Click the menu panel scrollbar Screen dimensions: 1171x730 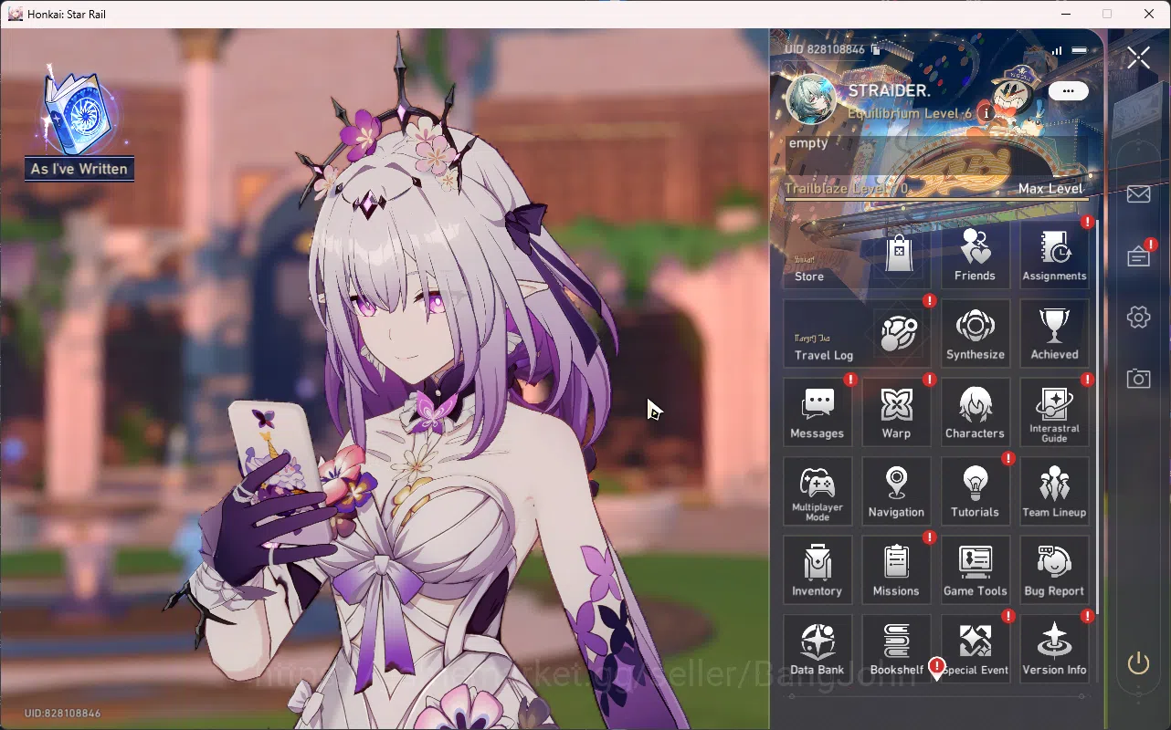pyautogui.click(x=1099, y=415)
